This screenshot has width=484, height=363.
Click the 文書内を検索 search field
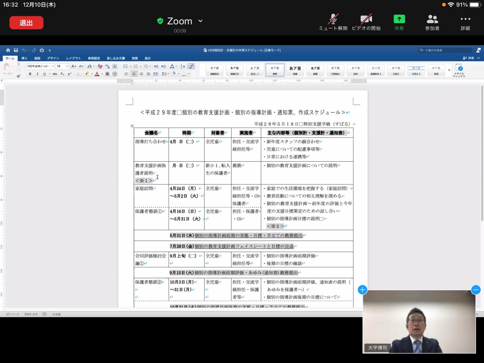click(445, 50)
